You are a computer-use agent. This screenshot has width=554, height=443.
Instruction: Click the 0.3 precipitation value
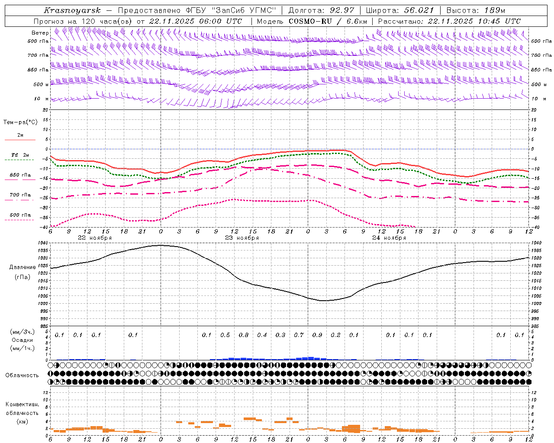click(280, 335)
